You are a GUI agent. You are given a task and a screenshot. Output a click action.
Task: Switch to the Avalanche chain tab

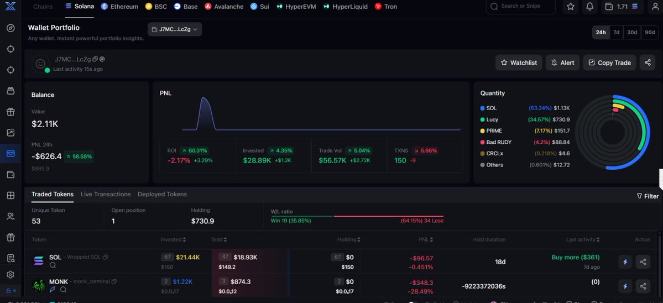click(224, 7)
